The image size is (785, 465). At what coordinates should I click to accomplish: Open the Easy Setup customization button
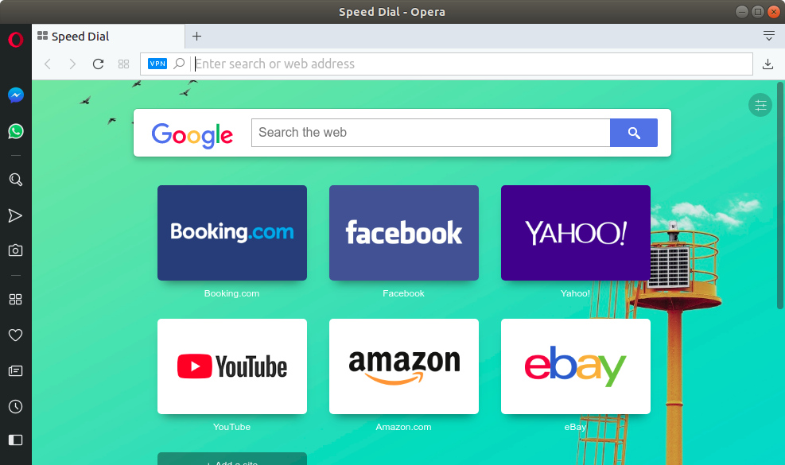point(760,105)
